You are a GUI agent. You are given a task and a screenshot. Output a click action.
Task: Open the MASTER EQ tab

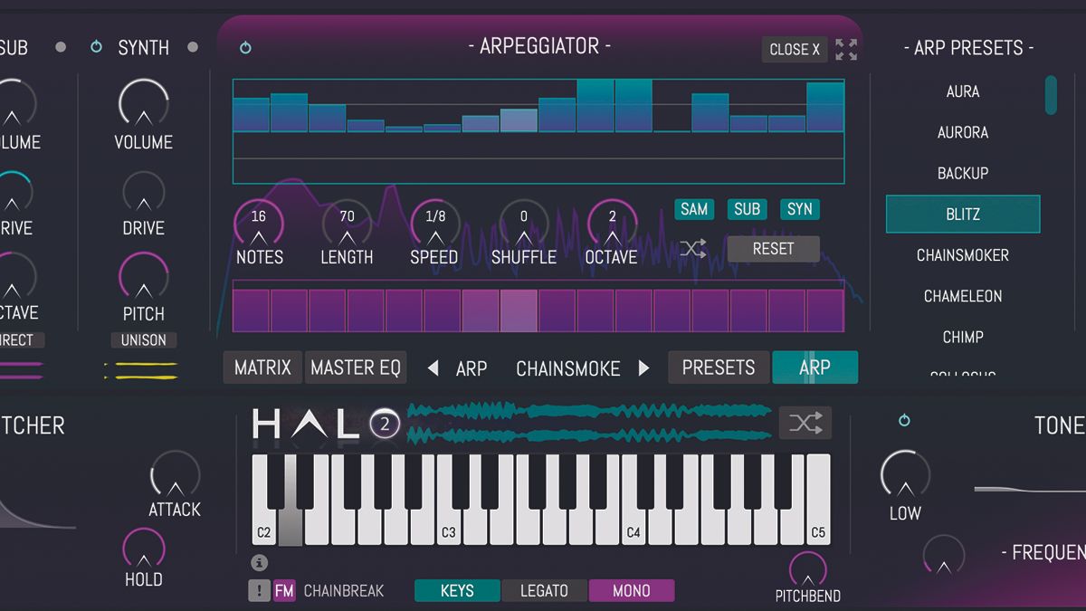[355, 368]
